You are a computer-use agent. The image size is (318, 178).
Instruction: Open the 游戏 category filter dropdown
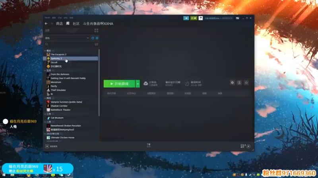(67, 38)
